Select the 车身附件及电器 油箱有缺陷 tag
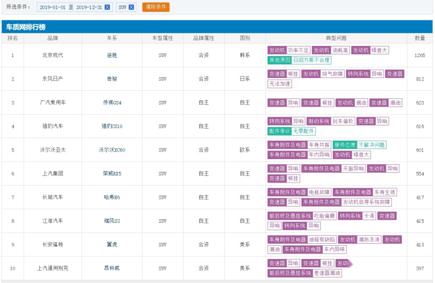 pos(302,240)
